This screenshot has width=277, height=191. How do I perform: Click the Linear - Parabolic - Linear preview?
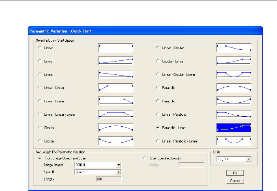(x=234, y=141)
